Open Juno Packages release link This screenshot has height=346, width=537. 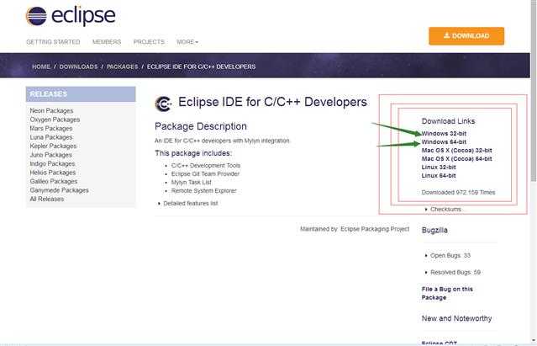pyautogui.click(x=50, y=155)
